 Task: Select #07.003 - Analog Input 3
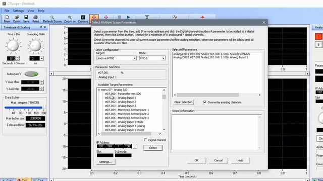121,106
